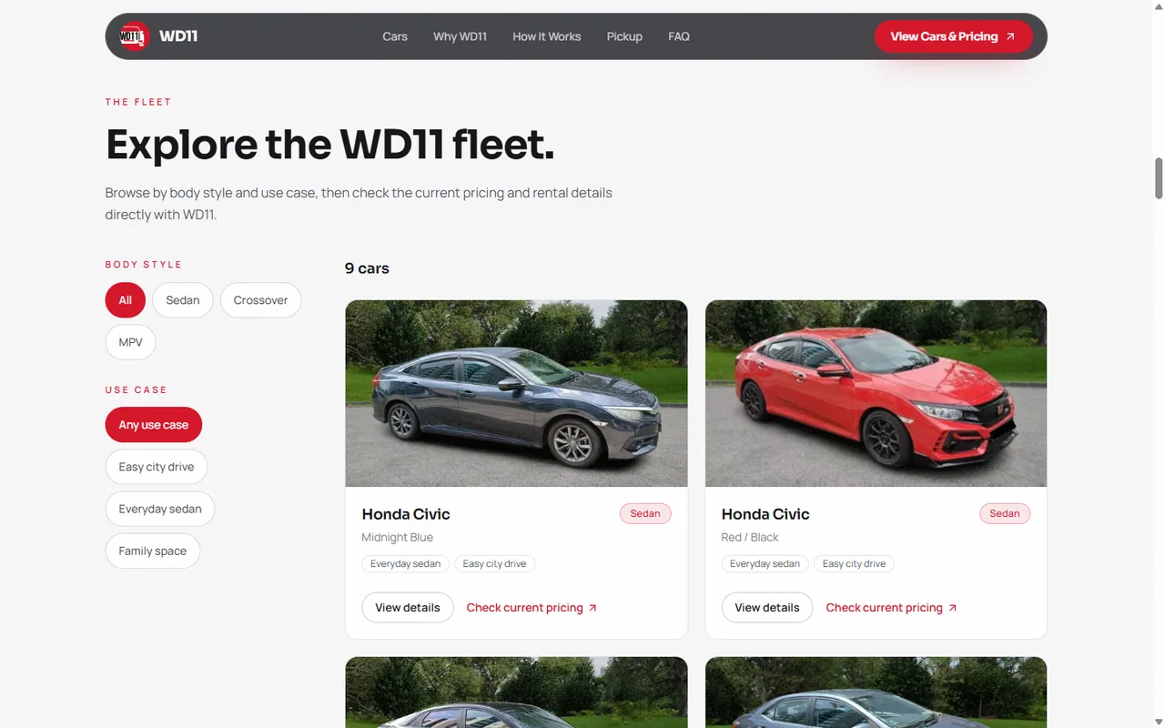
Task: Choose the MPV body style filter
Action: point(131,342)
